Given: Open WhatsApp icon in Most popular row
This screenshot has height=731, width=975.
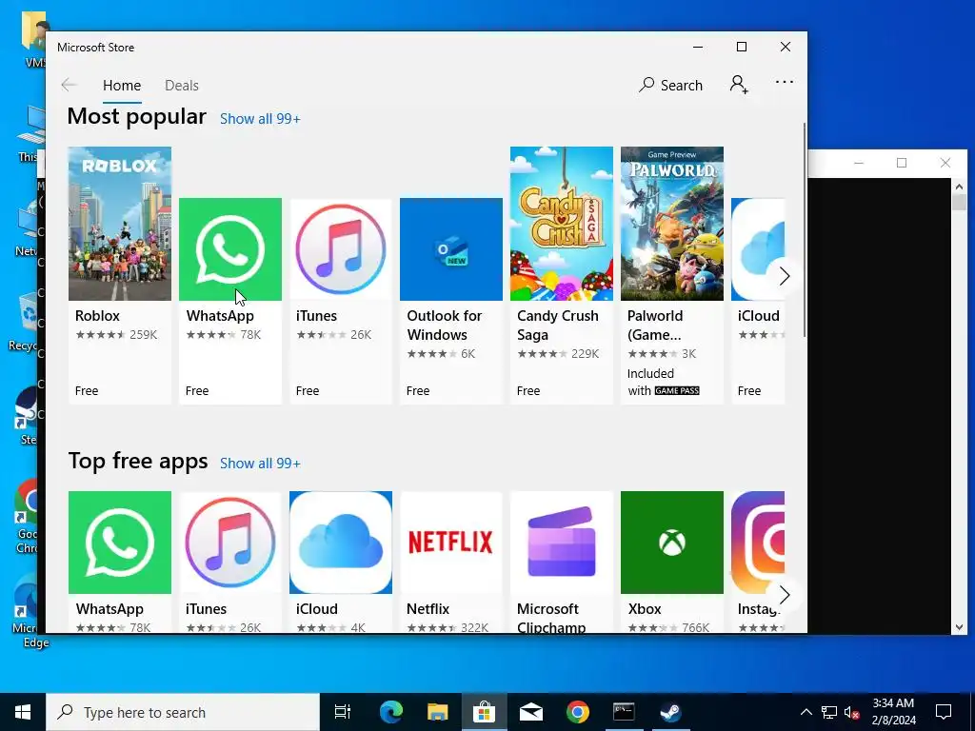Looking at the screenshot, I should pos(230,249).
